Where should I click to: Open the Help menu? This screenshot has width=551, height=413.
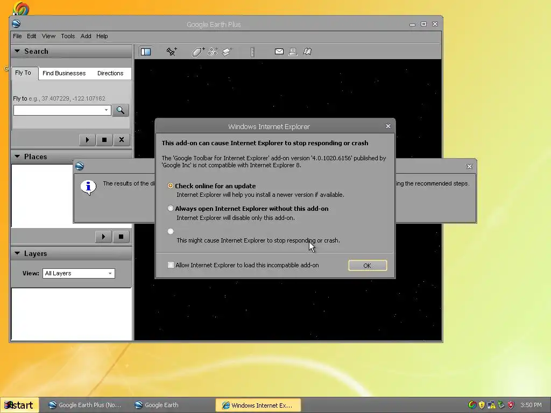click(102, 36)
